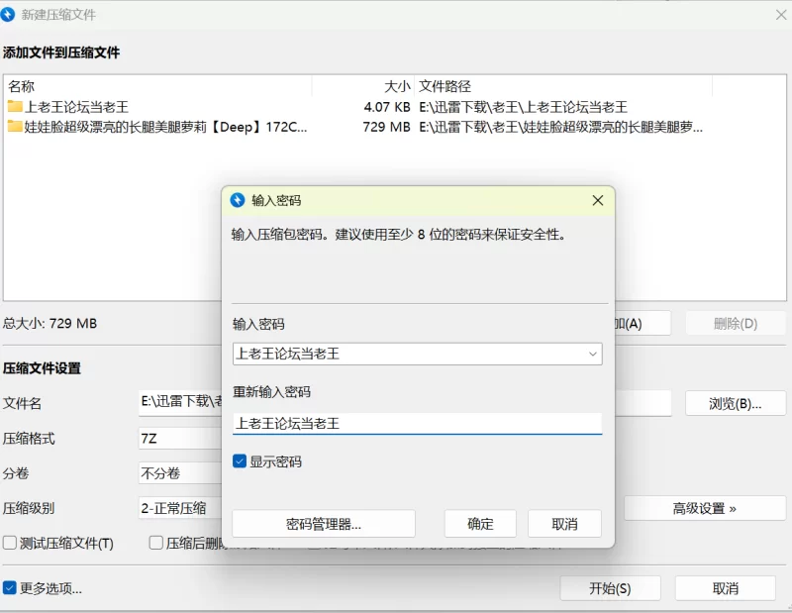Toggle the 压缩后删除 checkbox
This screenshot has height=613, width=792.
[156, 543]
